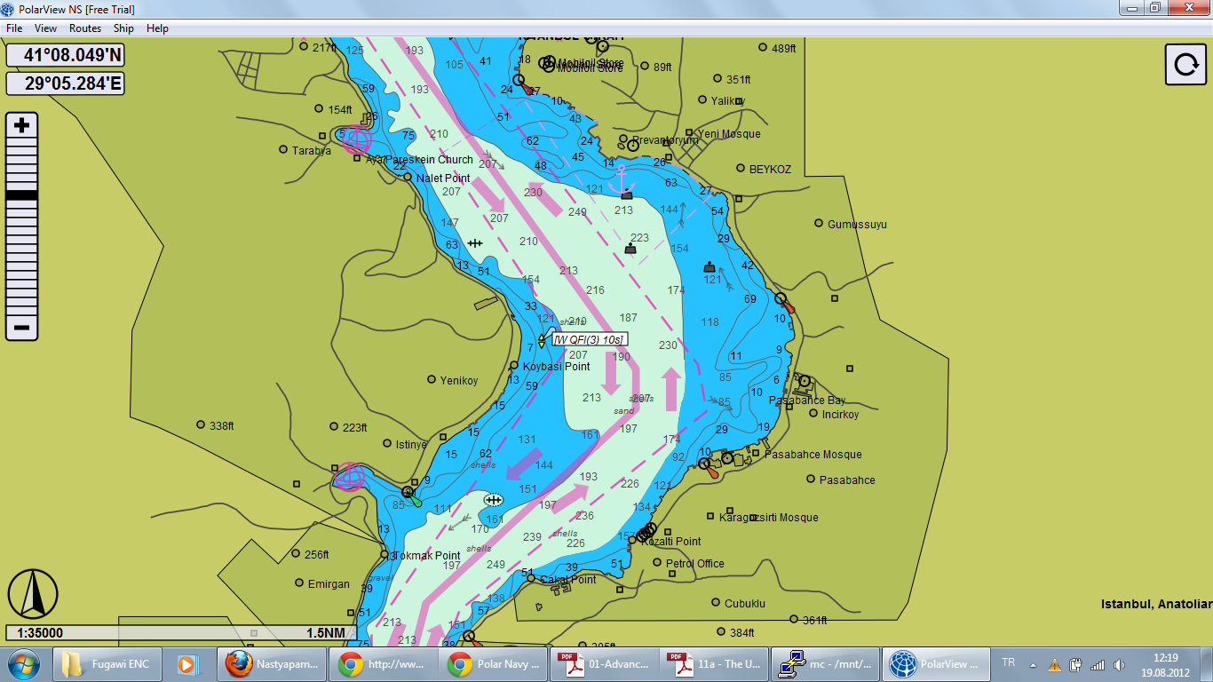Screen dimensions: 1213x682
Task: Click the wreck symbol near depth 63
Action: point(475,242)
